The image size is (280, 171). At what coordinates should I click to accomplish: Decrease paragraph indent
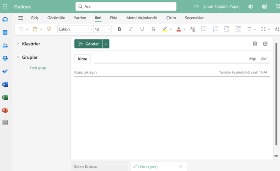[x=227, y=29]
